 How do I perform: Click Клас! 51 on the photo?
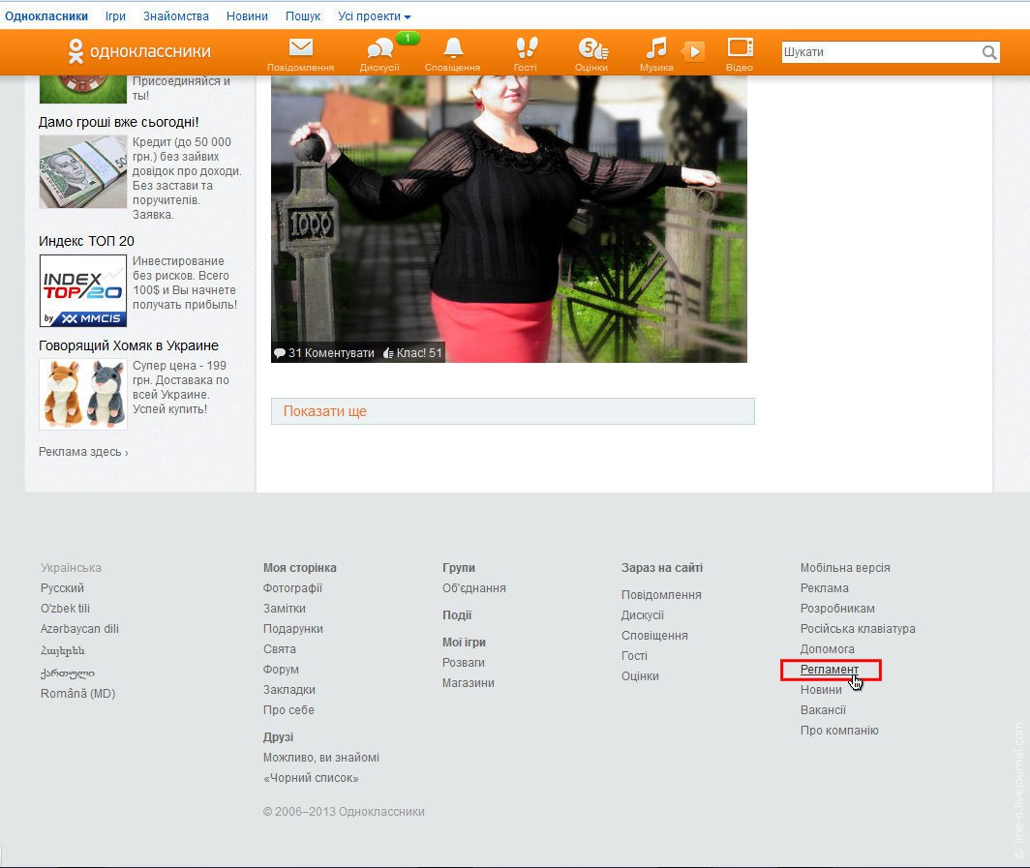click(413, 353)
